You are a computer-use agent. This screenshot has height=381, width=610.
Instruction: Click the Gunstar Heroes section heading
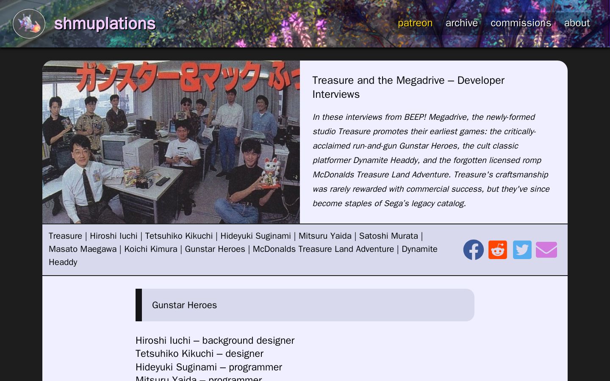pos(305,305)
